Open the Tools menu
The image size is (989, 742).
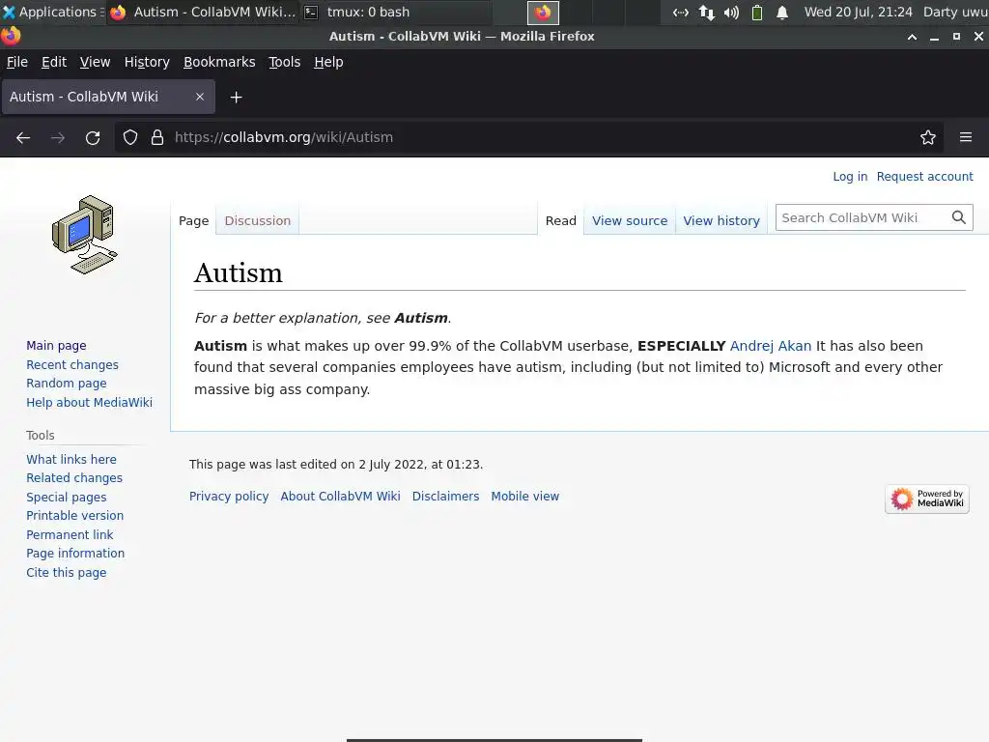(x=285, y=62)
